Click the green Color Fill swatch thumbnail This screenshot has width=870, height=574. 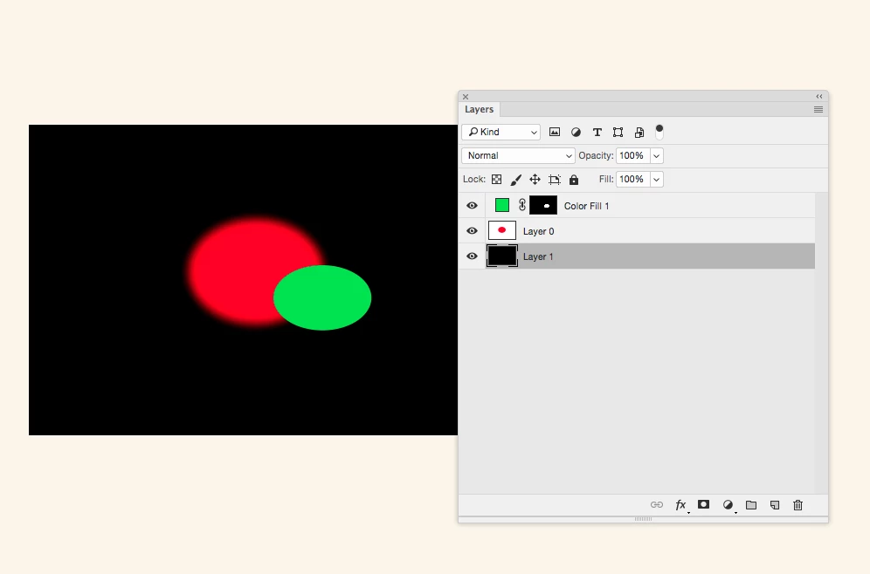[502, 206]
